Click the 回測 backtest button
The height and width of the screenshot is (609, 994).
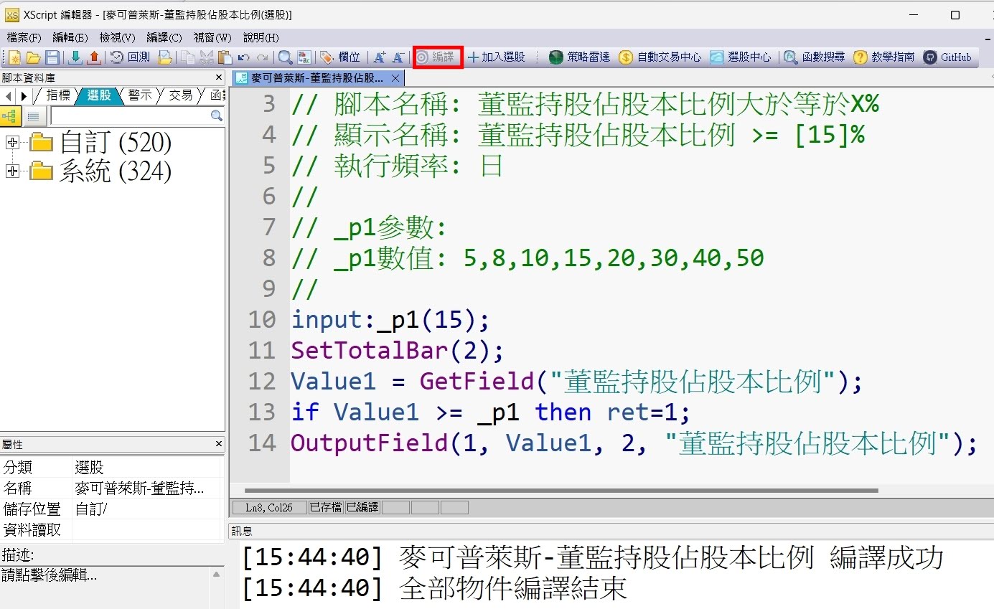(131, 57)
